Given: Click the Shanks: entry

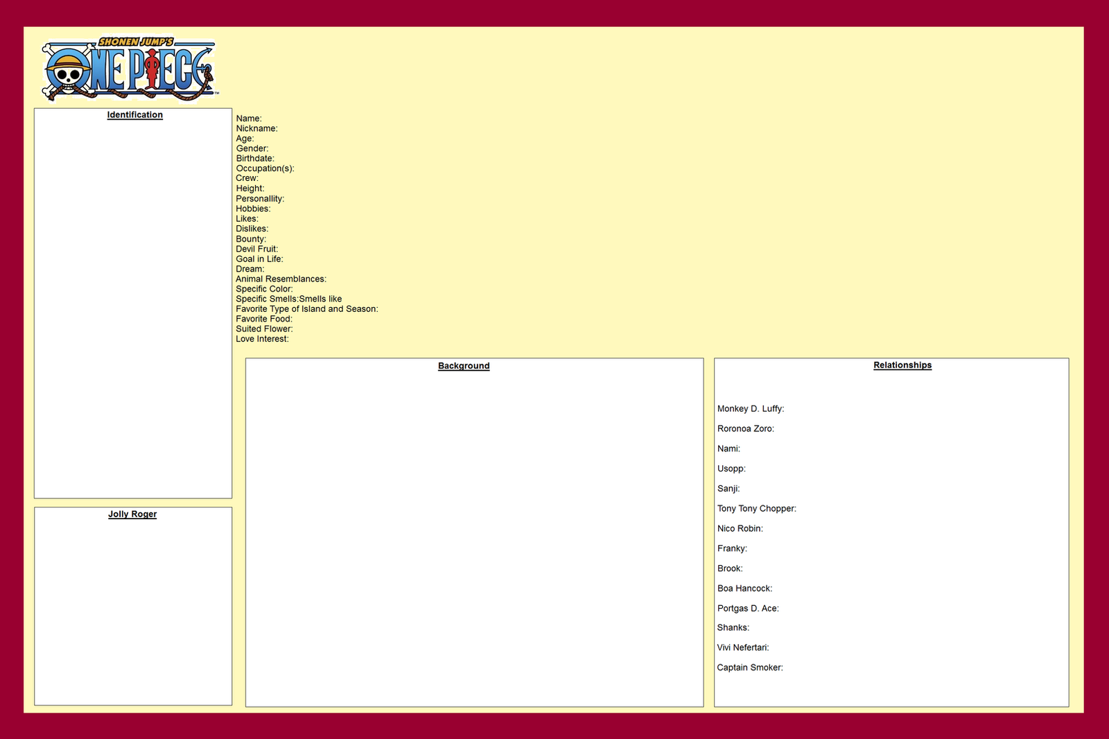Looking at the screenshot, I should coord(733,628).
